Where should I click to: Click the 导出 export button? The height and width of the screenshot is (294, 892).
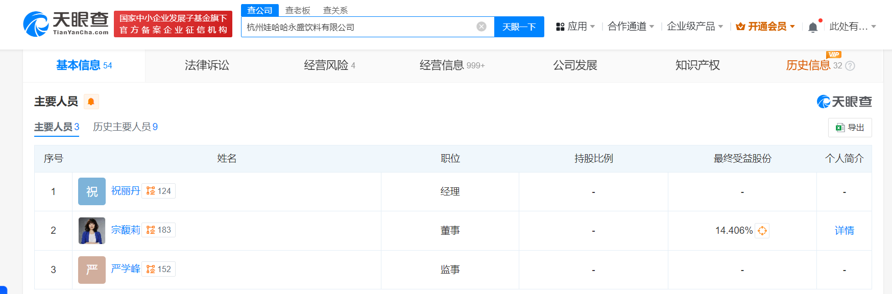pos(850,128)
